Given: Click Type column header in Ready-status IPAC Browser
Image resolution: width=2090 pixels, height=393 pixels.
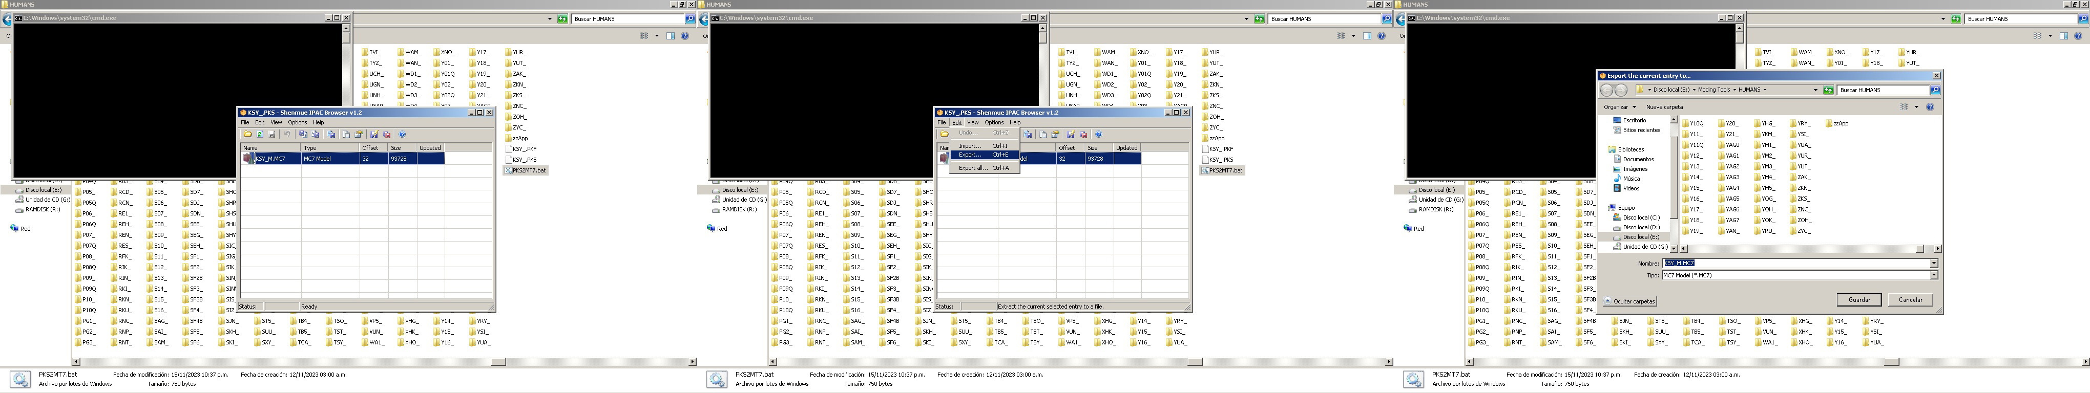Looking at the screenshot, I should click(329, 148).
